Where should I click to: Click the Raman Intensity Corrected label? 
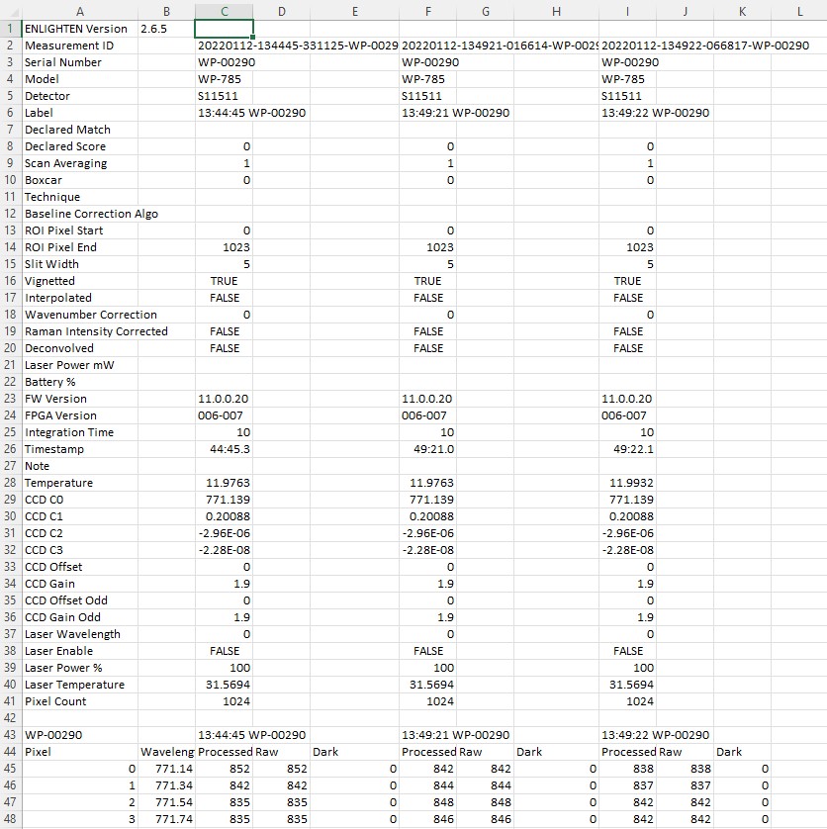coord(96,331)
